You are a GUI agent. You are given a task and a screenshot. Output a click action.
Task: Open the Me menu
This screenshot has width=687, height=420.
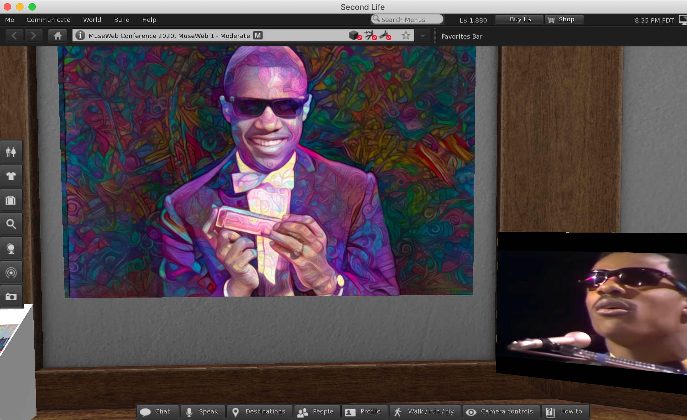[10, 20]
